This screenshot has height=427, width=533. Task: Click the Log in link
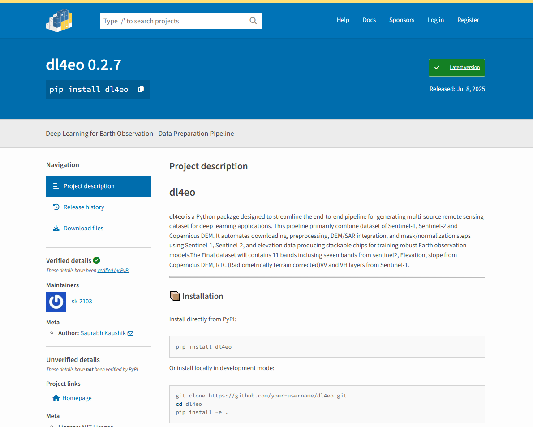click(x=436, y=20)
